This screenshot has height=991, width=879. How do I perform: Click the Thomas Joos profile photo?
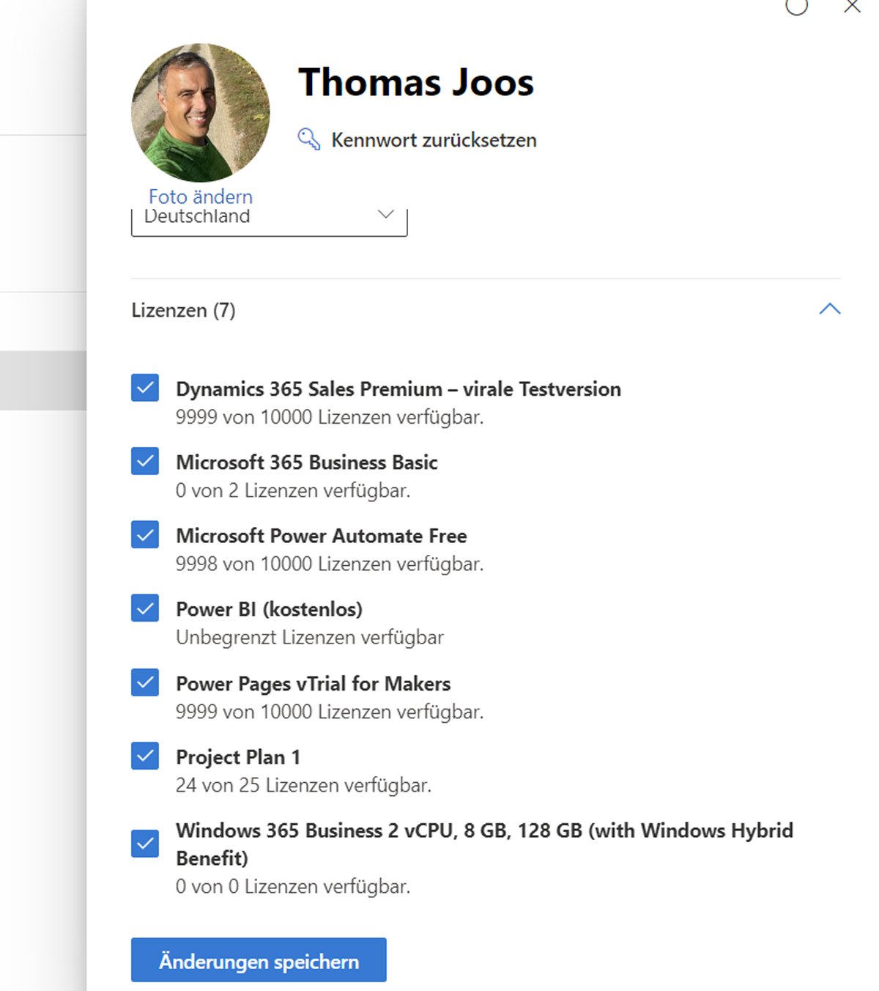tap(200, 112)
